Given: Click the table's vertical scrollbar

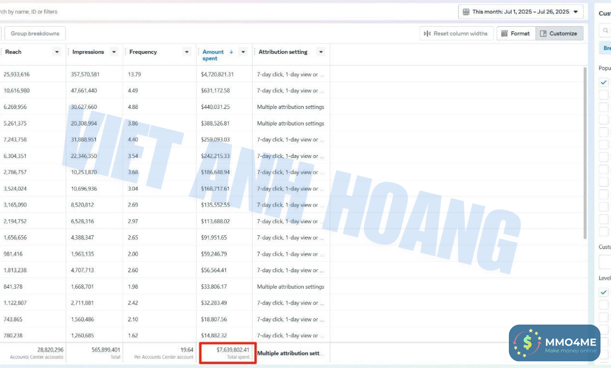Looking at the screenshot, I should tap(586, 153).
